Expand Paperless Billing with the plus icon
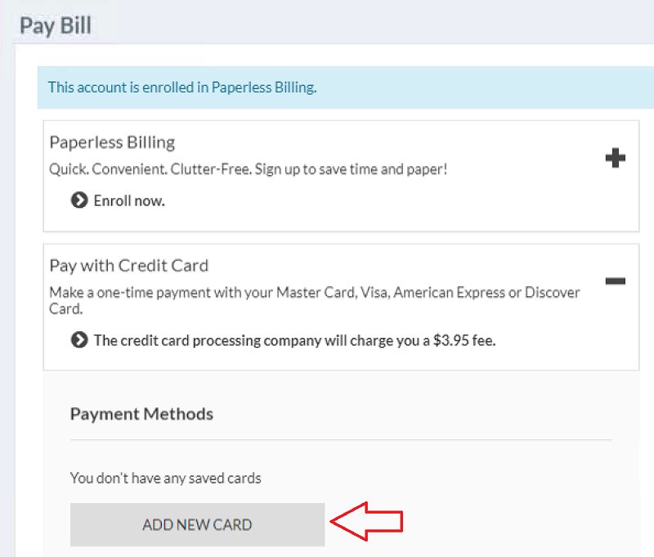 point(616,158)
